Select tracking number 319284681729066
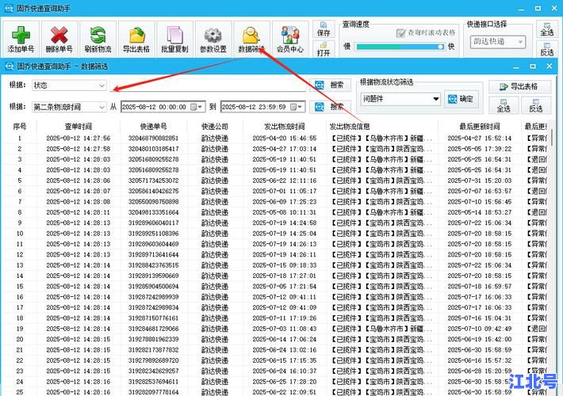The width and height of the screenshot is (563, 396). pos(153,329)
